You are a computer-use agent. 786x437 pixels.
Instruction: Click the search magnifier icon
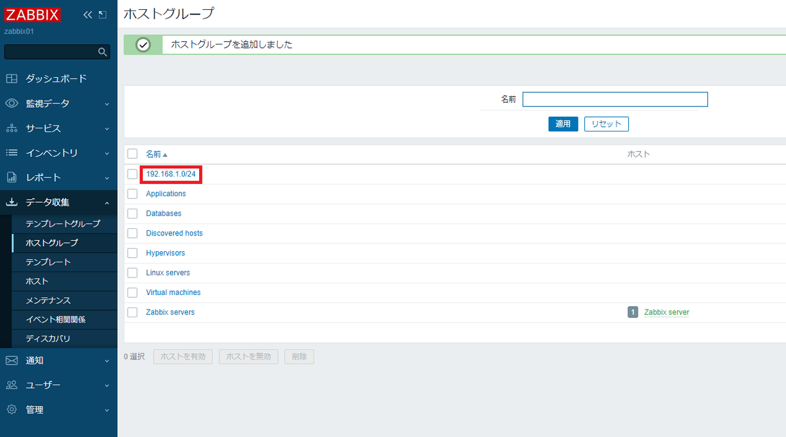click(x=102, y=52)
